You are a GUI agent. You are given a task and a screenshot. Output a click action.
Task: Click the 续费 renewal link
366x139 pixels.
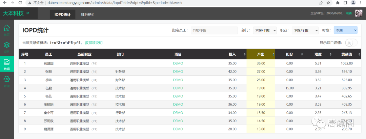click(x=348, y=13)
